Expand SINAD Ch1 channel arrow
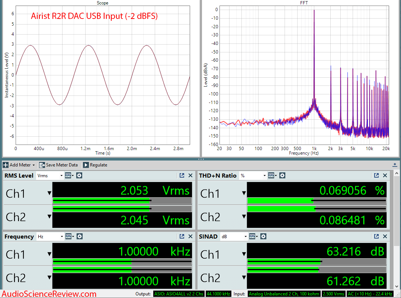The height and width of the screenshot is (298, 401). point(244,254)
